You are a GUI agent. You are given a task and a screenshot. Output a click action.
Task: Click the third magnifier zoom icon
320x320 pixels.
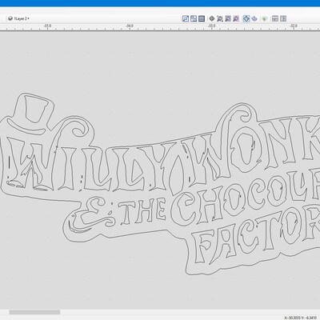click(x=236, y=18)
